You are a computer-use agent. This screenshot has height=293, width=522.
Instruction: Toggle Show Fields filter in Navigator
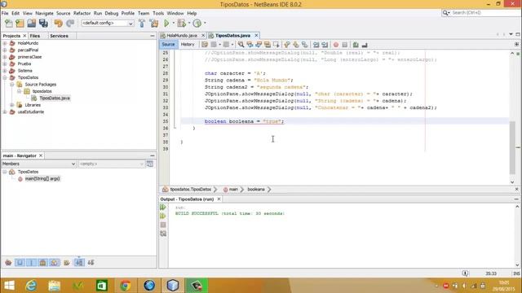(x=20, y=262)
